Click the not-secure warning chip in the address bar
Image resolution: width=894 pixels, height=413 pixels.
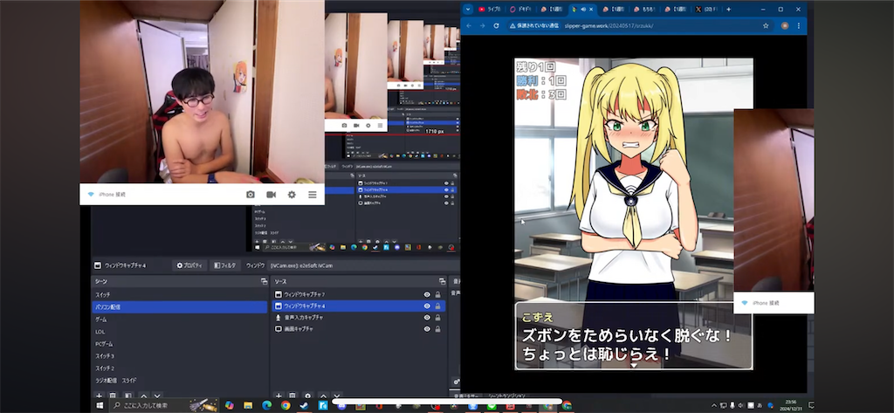(535, 25)
